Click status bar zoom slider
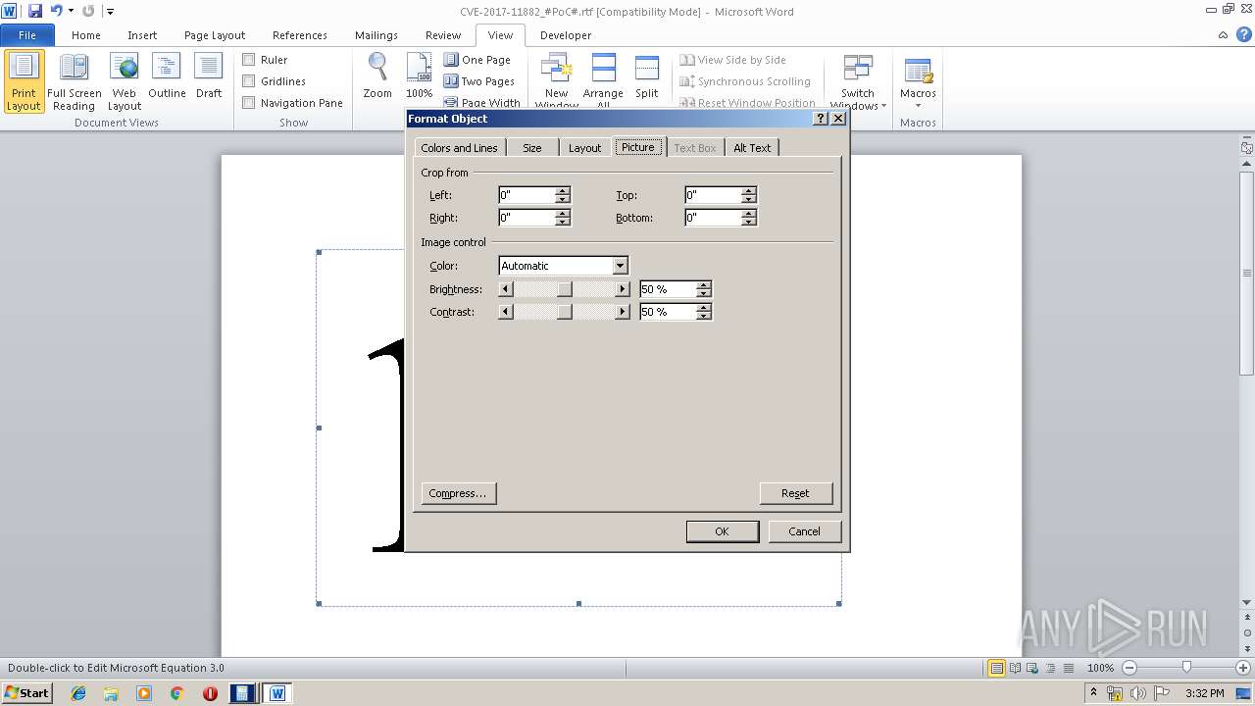The height and width of the screenshot is (706, 1255). click(1186, 668)
